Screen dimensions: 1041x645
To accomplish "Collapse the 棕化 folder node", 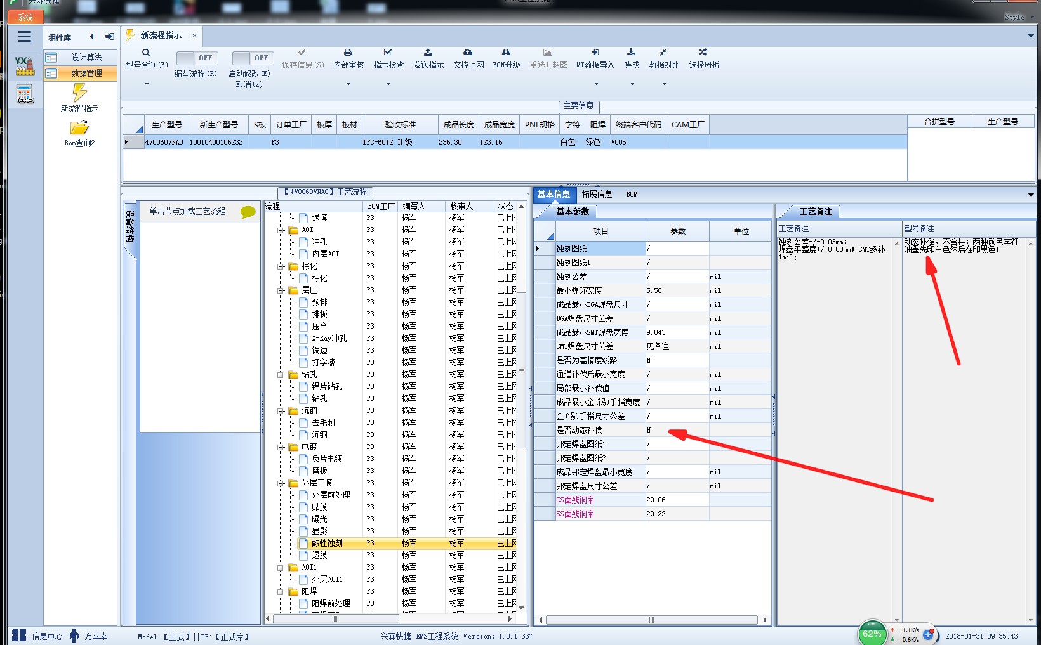I will [x=281, y=266].
